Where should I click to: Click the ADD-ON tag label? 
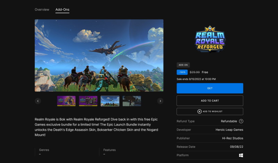point(183,65)
